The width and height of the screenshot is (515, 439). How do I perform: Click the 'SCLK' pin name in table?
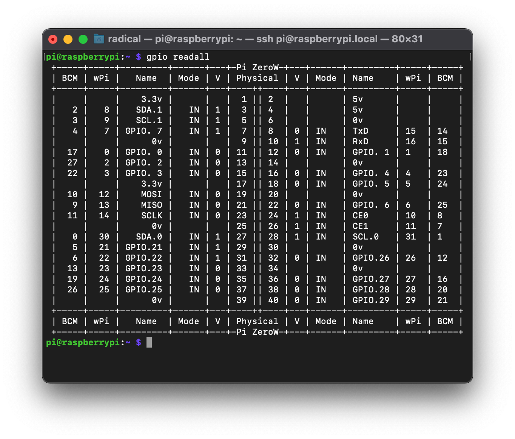(x=151, y=215)
